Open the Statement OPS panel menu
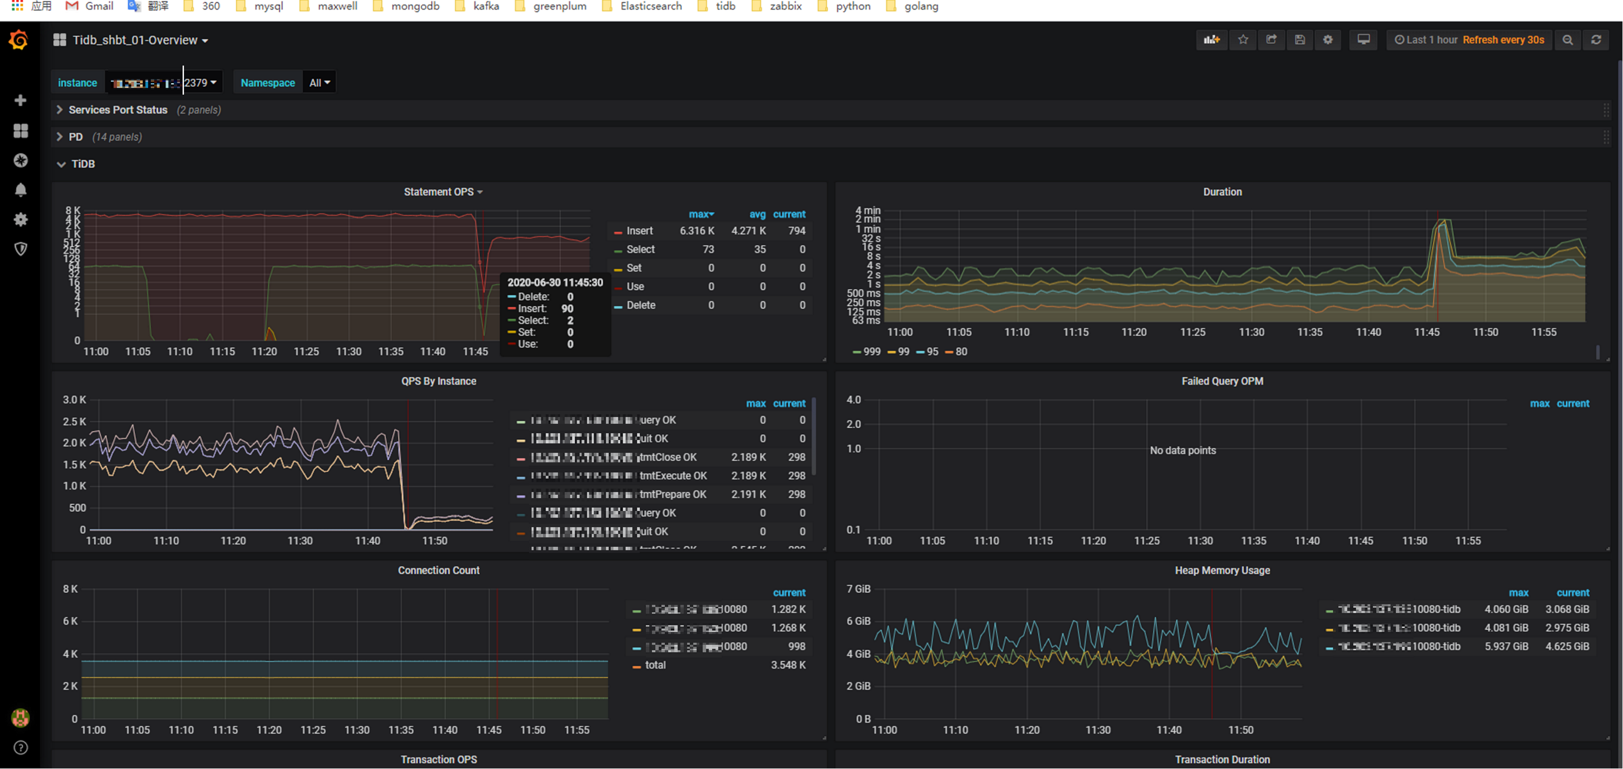 tap(443, 191)
